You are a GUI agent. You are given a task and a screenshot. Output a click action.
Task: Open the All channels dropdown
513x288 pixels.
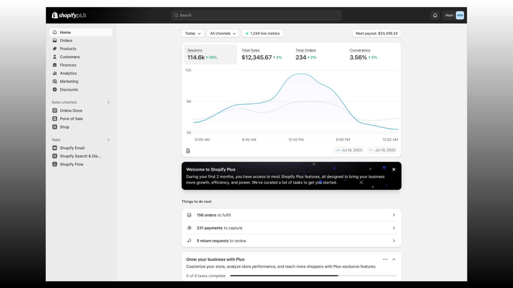tap(223, 33)
